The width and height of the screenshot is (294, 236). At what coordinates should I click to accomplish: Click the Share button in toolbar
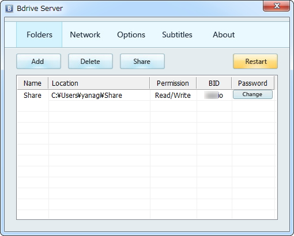[x=142, y=62]
